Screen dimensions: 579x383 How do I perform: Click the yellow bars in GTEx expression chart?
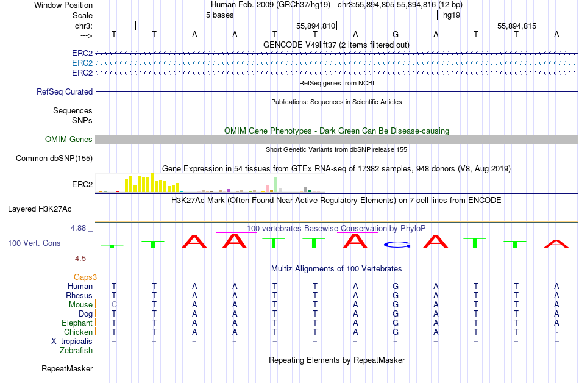coord(152,183)
